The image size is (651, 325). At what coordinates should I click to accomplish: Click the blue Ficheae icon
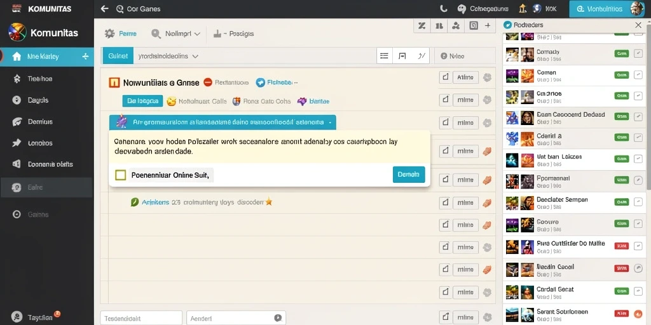260,83
